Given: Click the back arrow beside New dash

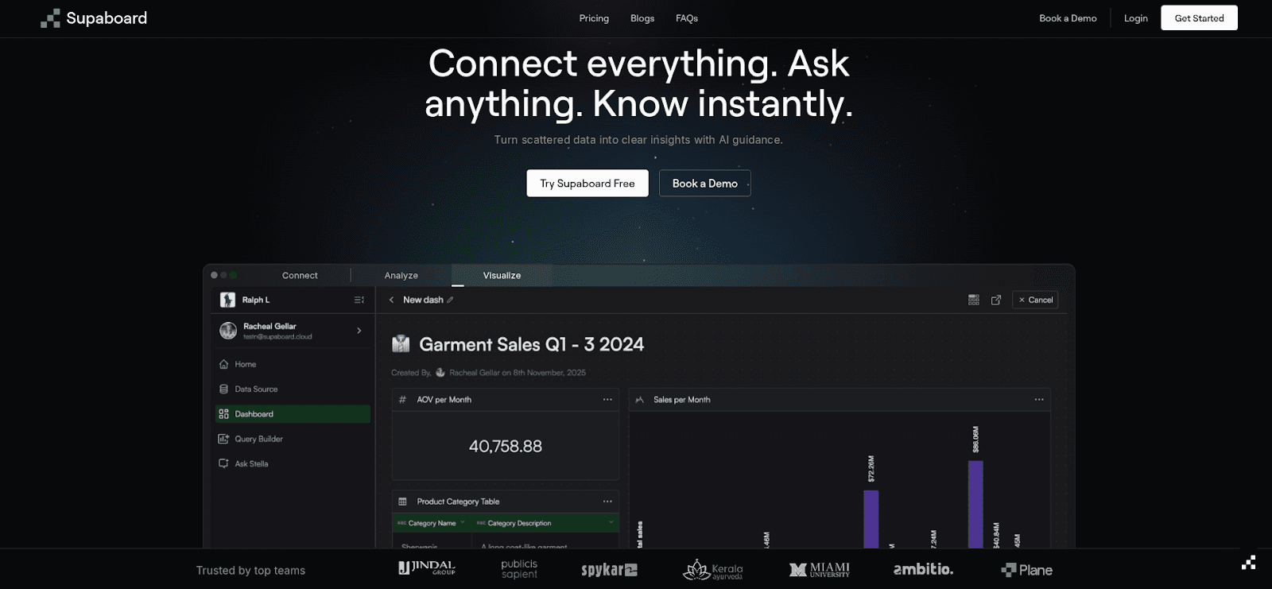Looking at the screenshot, I should click(x=391, y=300).
